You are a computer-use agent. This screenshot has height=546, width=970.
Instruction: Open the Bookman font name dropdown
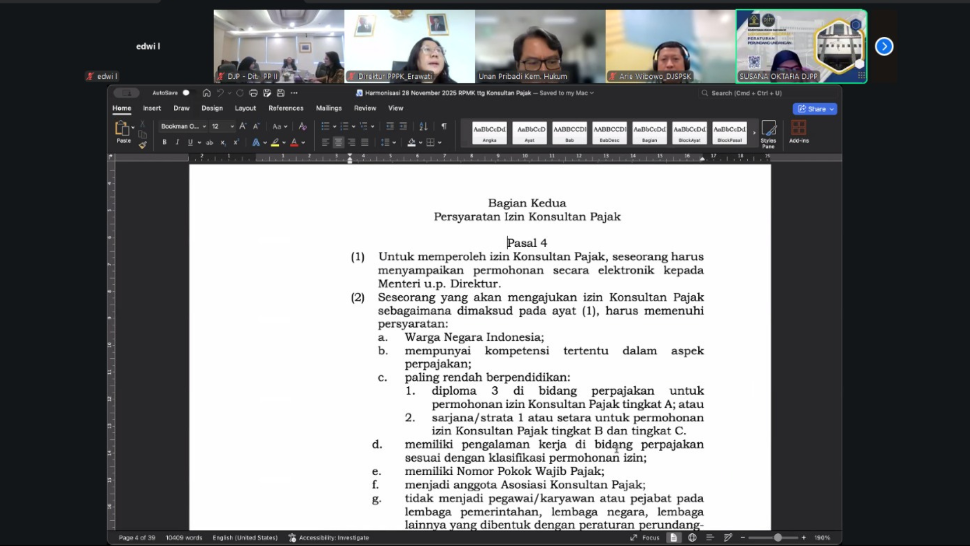(x=204, y=126)
